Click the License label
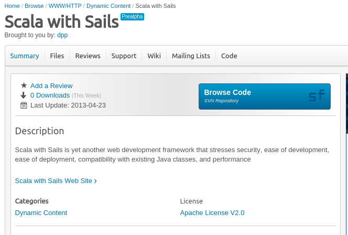348x235 pixels. (x=191, y=201)
